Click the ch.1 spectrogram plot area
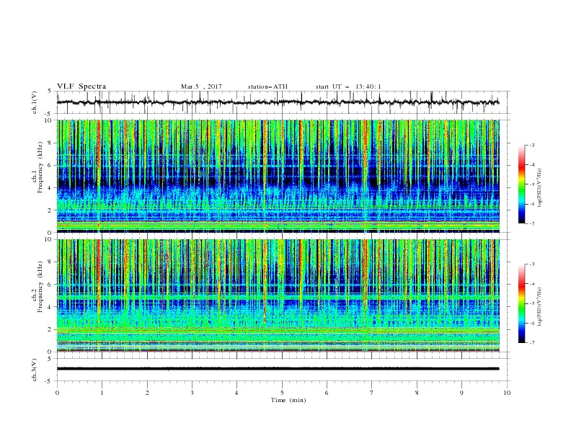The width and height of the screenshot is (571, 441). point(278,176)
